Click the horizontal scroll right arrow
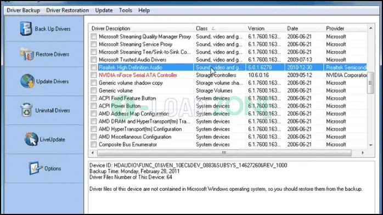The height and width of the screenshot is (215, 383). [363, 153]
